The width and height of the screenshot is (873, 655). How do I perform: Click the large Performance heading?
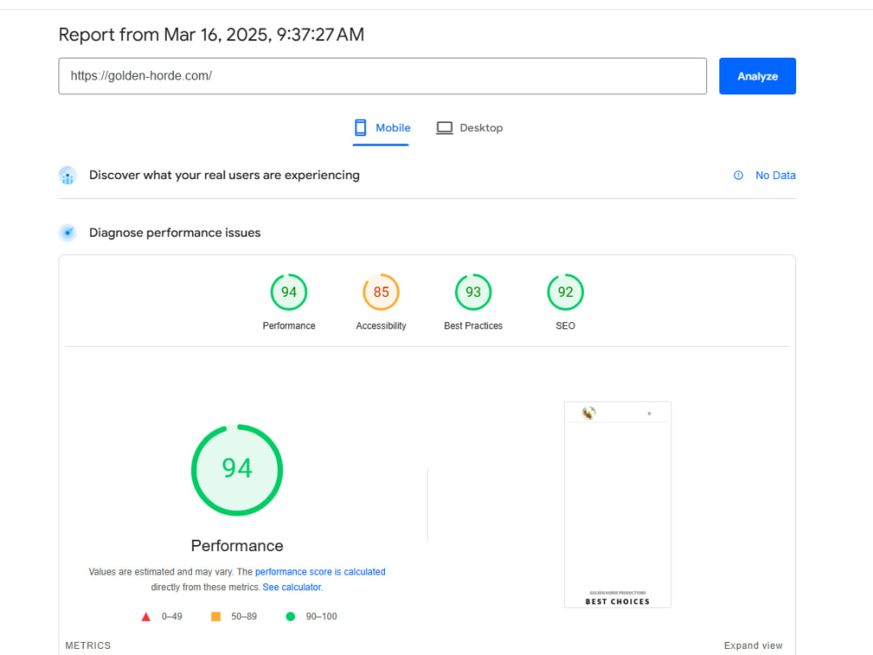point(237,546)
